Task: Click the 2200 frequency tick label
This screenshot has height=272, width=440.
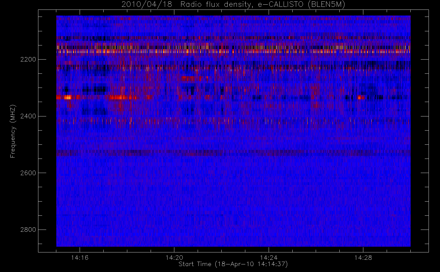Action: 28,59
